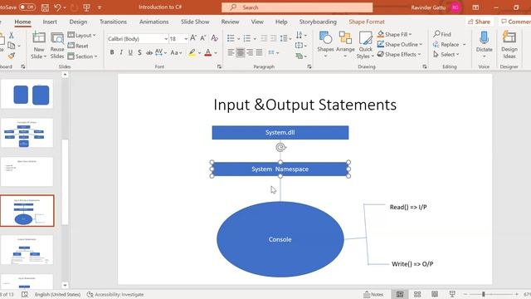Click the Numbering list icon

[x=247, y=38]
